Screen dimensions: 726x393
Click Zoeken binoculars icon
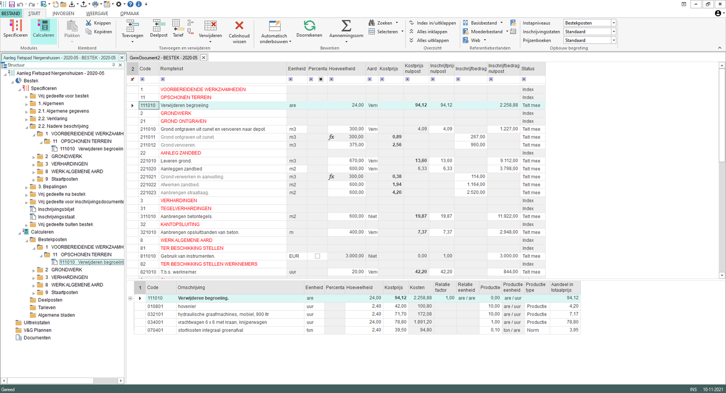[372, 23]
